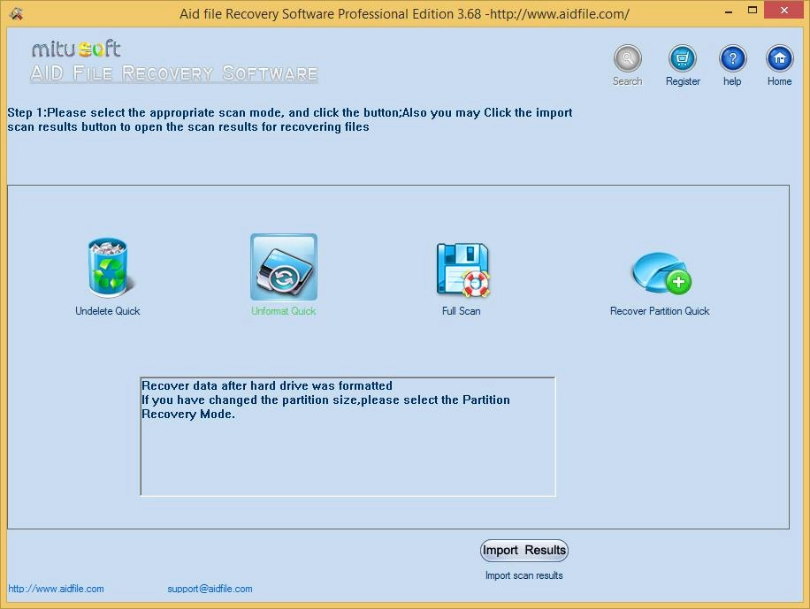Viewport: 810px width, 609px height.
Task: Select Recover Partition Quick pie icon
Action: pos(661,273)
